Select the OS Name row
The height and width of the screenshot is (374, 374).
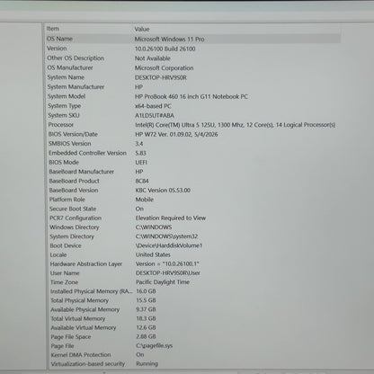(192, 39)
